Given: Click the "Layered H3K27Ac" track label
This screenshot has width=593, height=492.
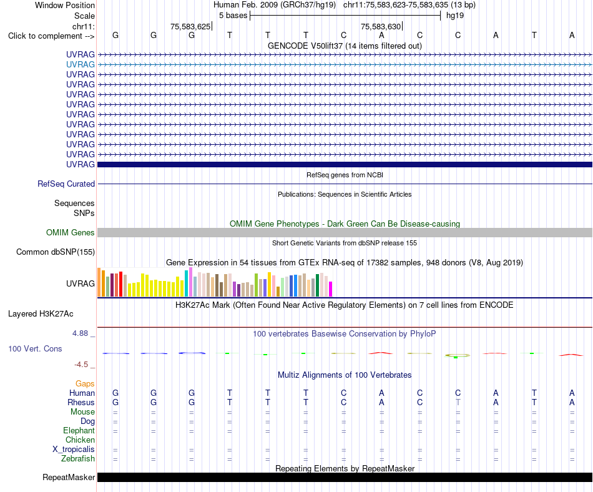Looking at the screenshot, I should [x=41, y=314].
